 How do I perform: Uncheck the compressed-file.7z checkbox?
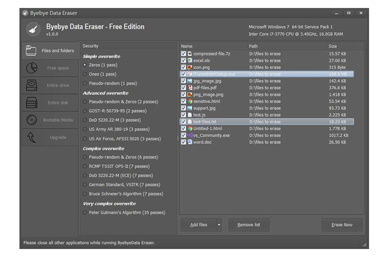(184, 54)
